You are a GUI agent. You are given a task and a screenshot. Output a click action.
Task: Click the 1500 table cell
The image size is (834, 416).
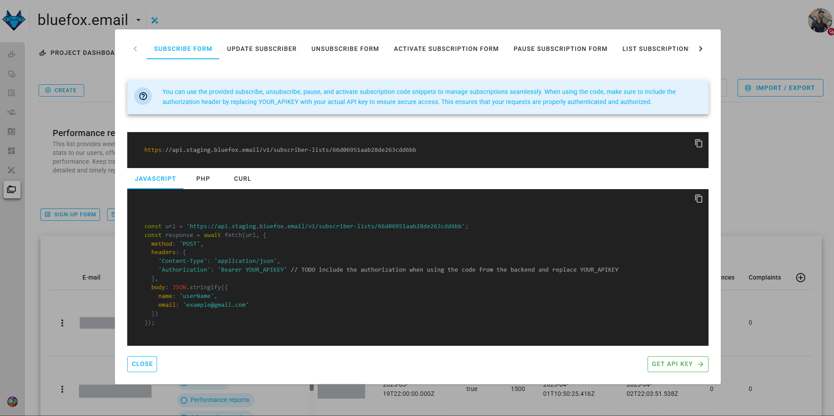coord(518,389)
